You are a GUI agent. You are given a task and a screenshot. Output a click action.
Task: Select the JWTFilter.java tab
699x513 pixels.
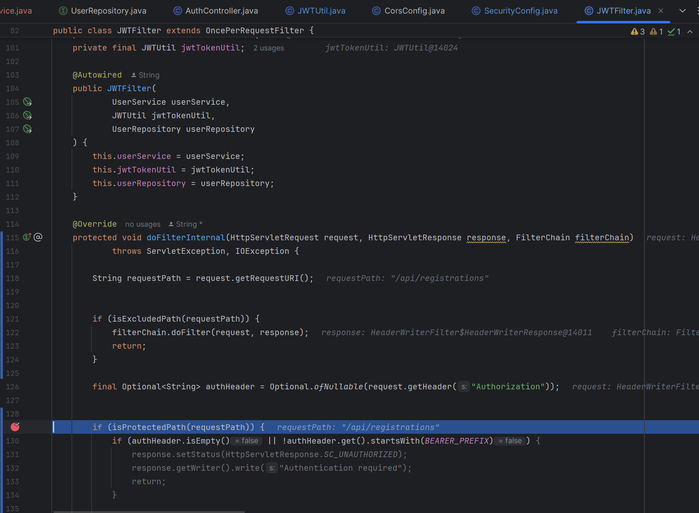click(x=623, y=11)
